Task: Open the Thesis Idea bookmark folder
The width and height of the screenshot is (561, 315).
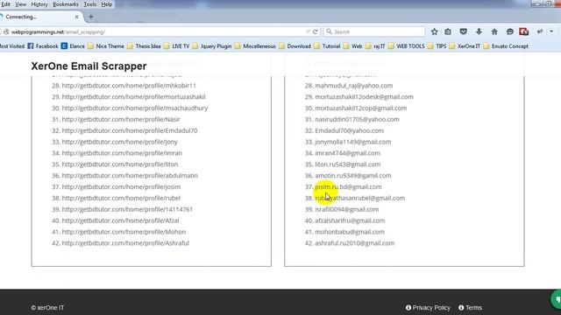Action: tap(144, 46)
